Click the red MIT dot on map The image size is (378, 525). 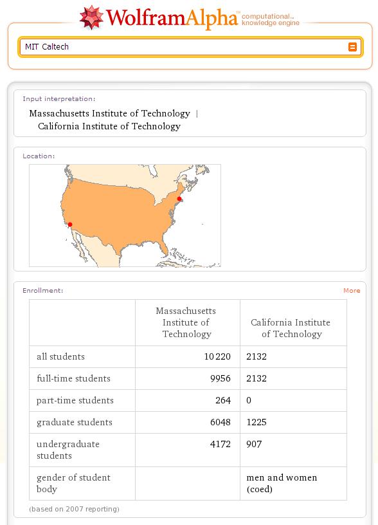[x=179, y=199]
